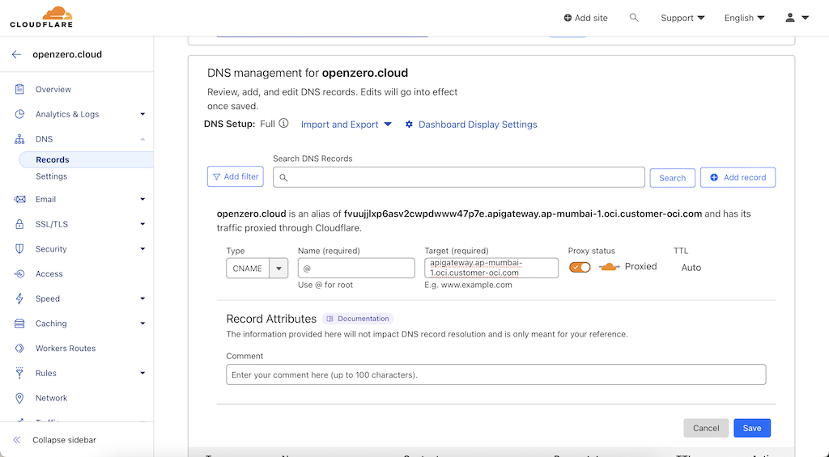Click the Search button

(x=673, y=178)
